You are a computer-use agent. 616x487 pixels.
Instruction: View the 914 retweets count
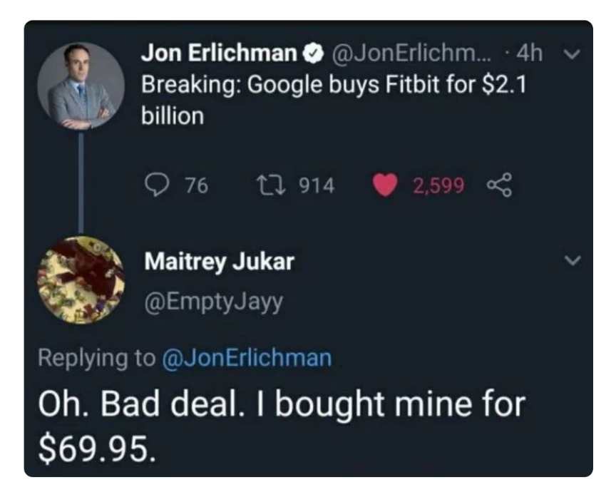click(x=316, y=185)
